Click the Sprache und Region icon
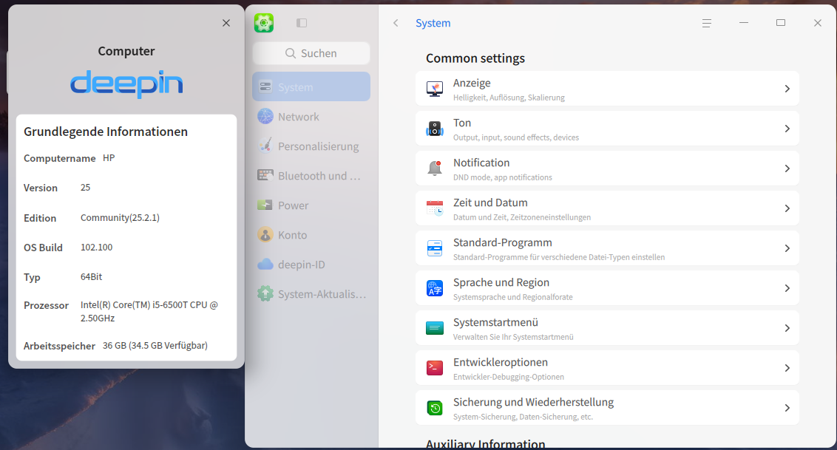837x450 pixels. (x=435, y=288)
